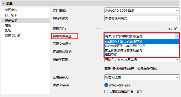The height and width of the screenshot is (97, 181).
Task: Click the 将布图保存至 label
Action: pyautogui.click(x=63, y=36)
